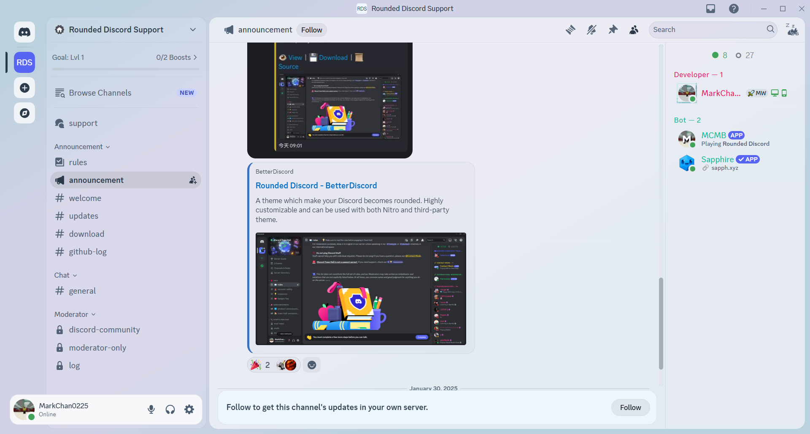Open the download channel
The height and width of the screenshot is (434, 810).
126,234
